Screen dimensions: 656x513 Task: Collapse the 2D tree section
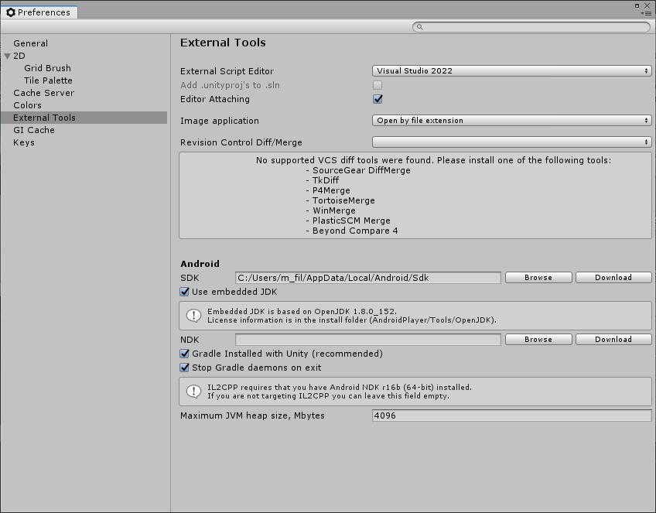(7, 56)
